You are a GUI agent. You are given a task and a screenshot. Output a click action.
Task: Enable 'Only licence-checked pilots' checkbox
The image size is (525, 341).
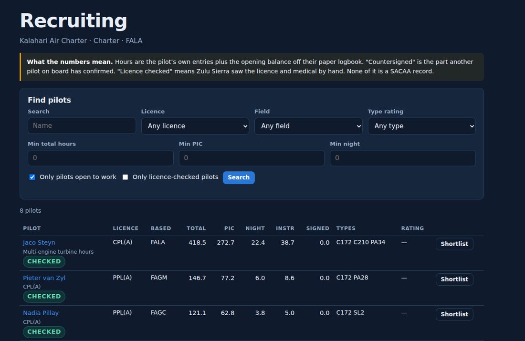point(125,177)
